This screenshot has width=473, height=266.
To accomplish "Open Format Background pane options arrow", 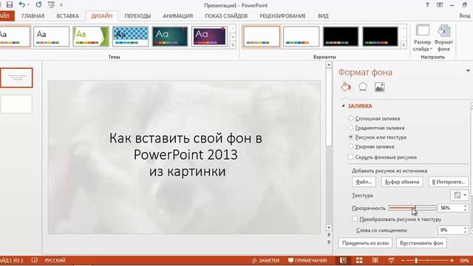I will tap(468, 71).
